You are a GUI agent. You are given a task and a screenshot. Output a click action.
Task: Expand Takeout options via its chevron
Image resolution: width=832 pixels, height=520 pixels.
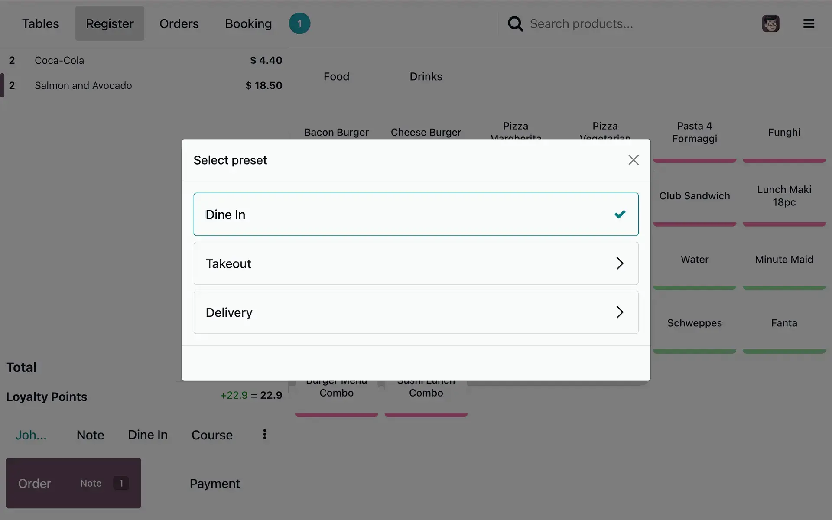(620, 263)
